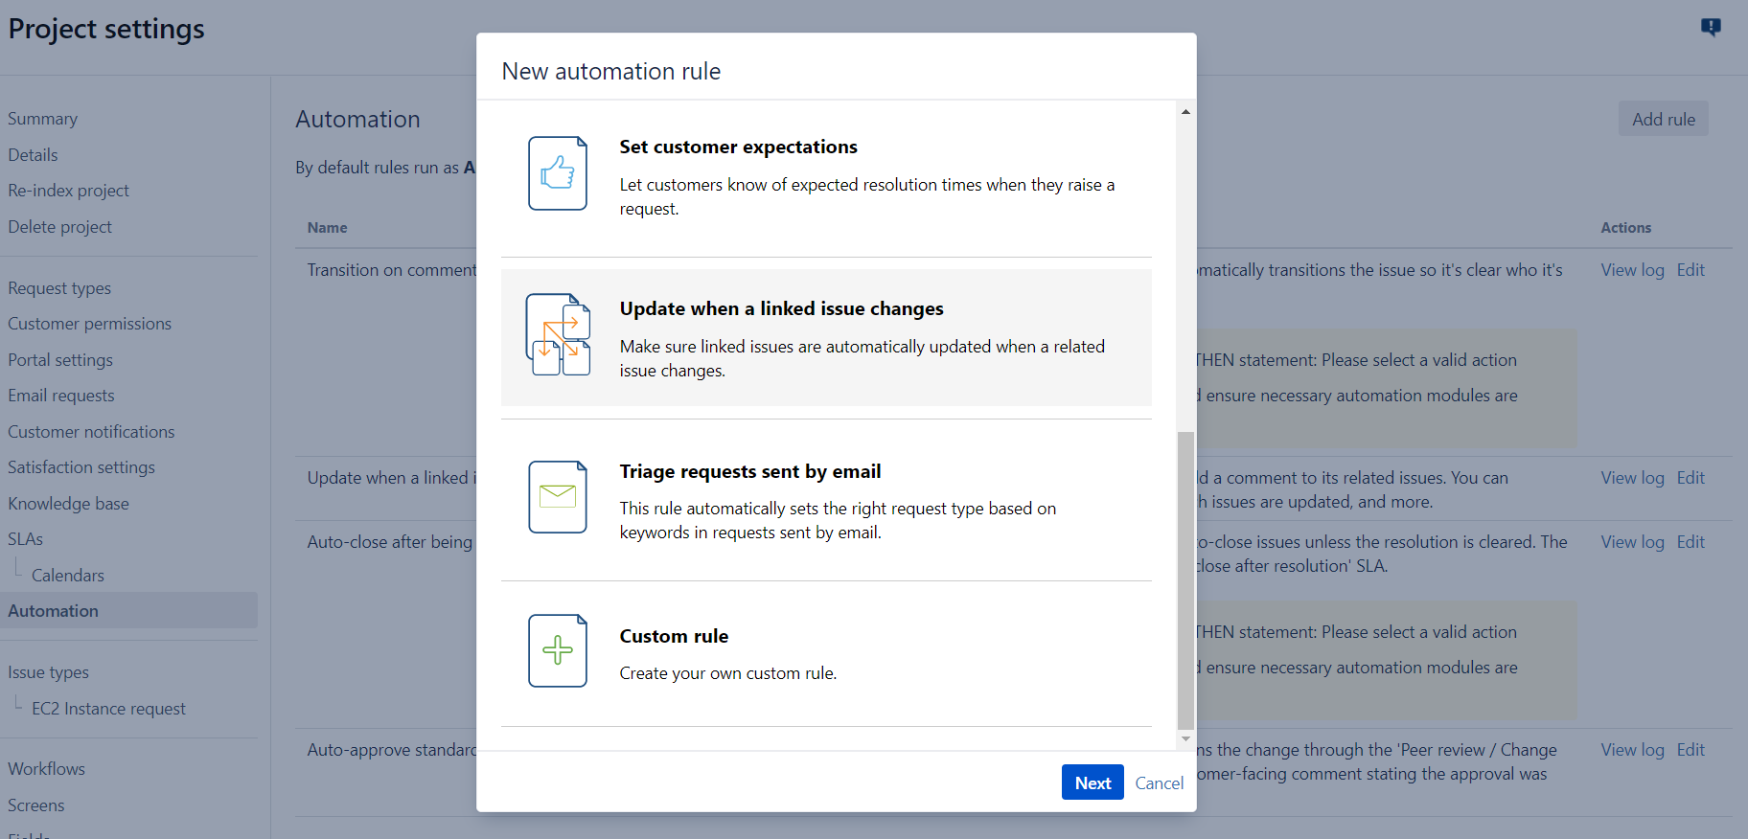Viewport: 1748px width, 839px height.
Task: Open Knowledge base in the sidebar
Action: [x=68, y=504]
